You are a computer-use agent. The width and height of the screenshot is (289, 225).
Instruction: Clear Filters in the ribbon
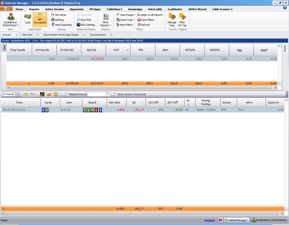coord(146,20)
